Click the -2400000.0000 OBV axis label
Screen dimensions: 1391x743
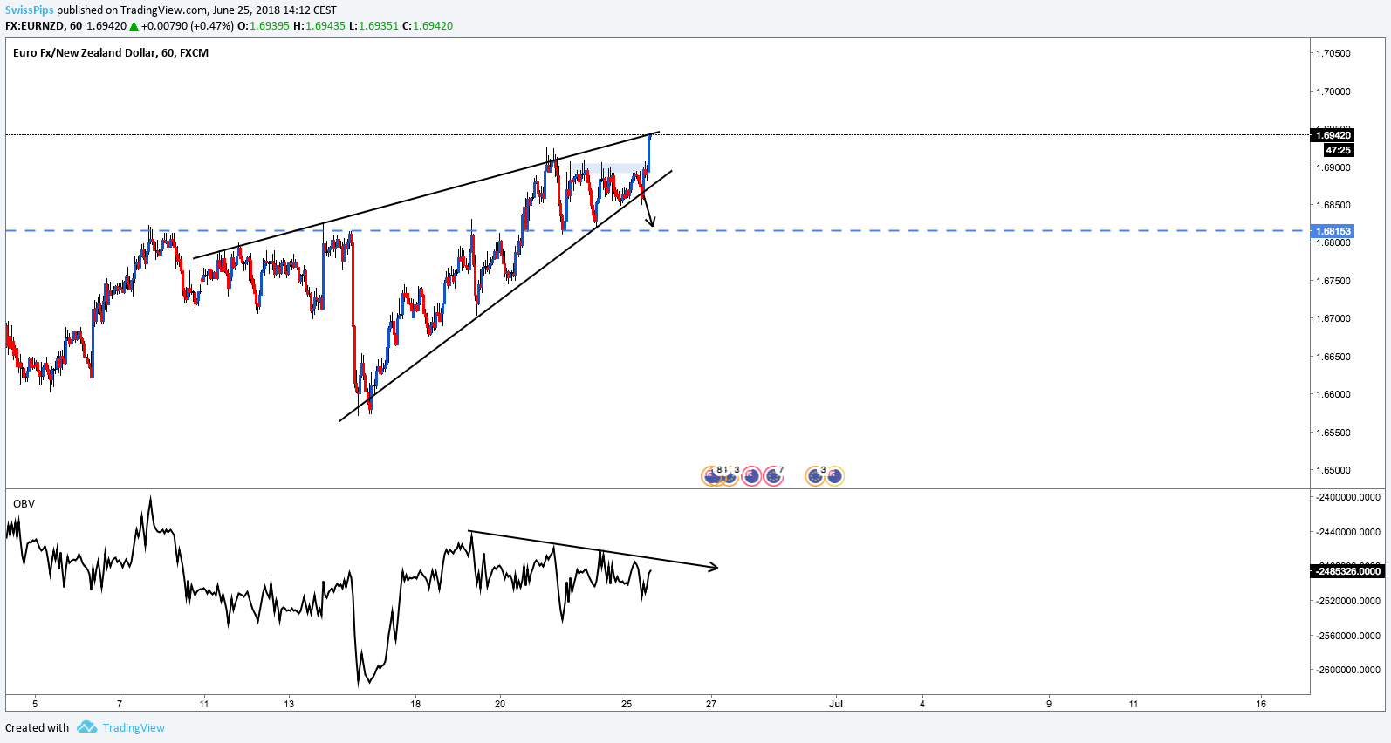click(x=1348, y=497)
